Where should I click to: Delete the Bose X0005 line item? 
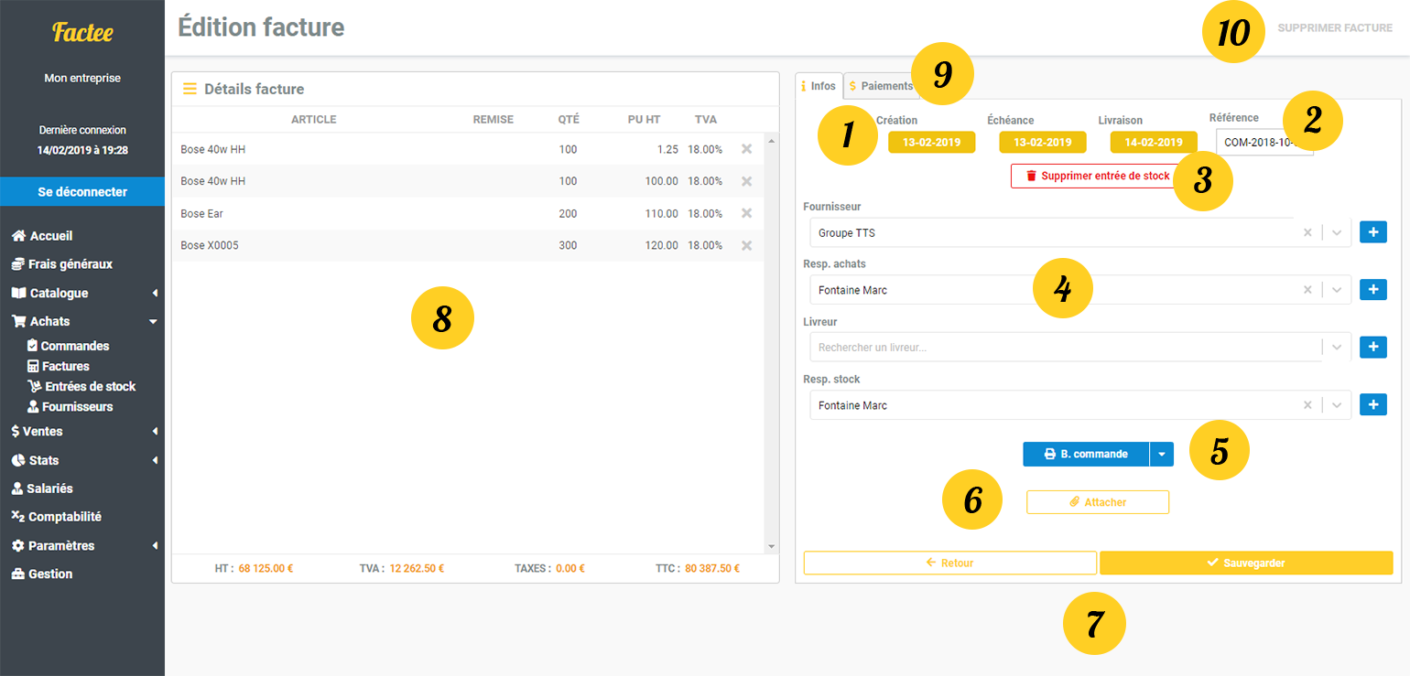(x=746, y=246)
